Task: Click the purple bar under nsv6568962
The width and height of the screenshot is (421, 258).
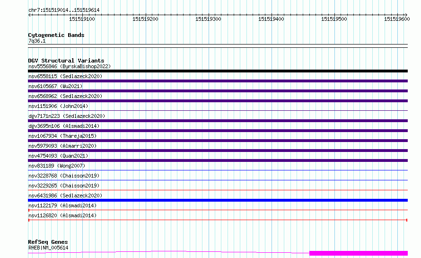Action: tap(218, 101)
